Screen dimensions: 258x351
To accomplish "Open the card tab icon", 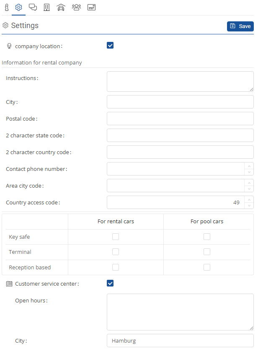I will [92, 7].
